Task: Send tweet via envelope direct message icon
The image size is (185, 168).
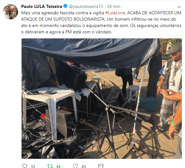Action: 101,166
